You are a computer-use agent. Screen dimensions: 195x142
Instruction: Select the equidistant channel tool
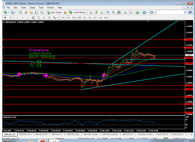coord(33,18)
